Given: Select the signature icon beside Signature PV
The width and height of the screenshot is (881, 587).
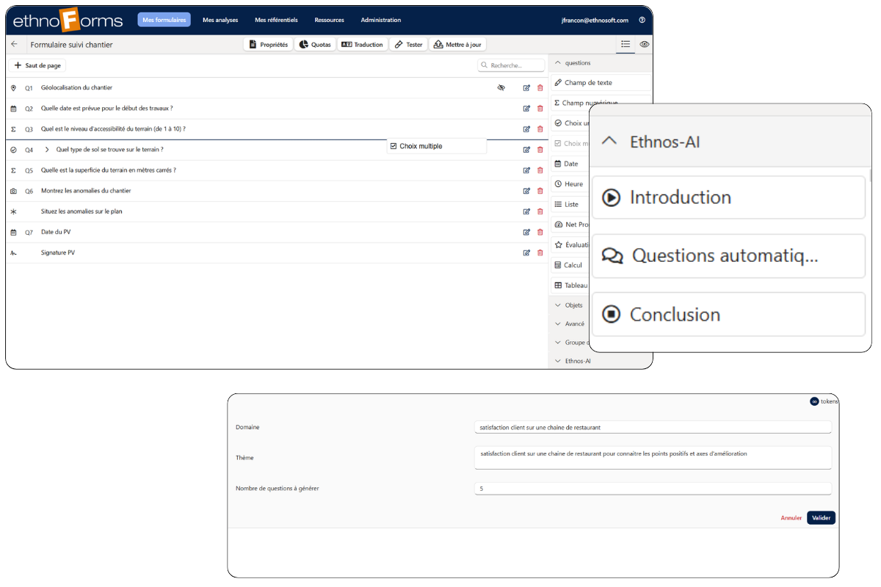Looking at the screenshot, I should coord(15,252).
